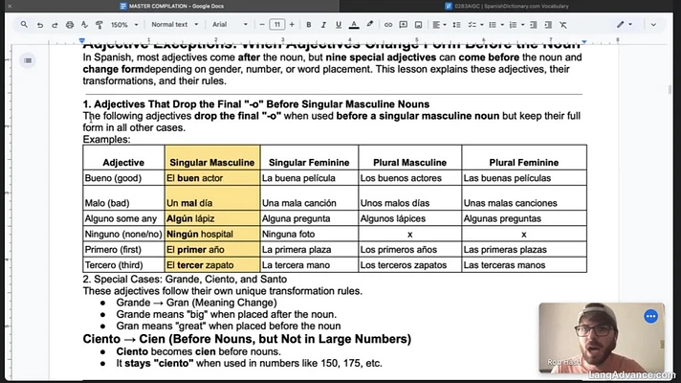
Task: Redo the last action
Action: point(55,25)
